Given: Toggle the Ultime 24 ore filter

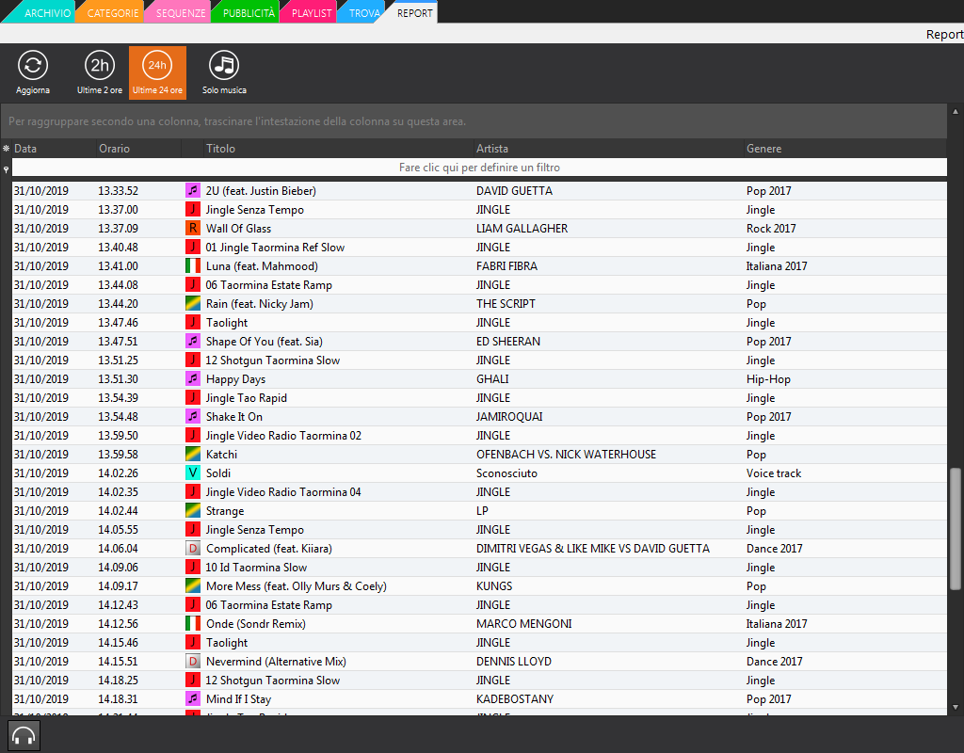Looking at the screenshot, I should [157, 66].
